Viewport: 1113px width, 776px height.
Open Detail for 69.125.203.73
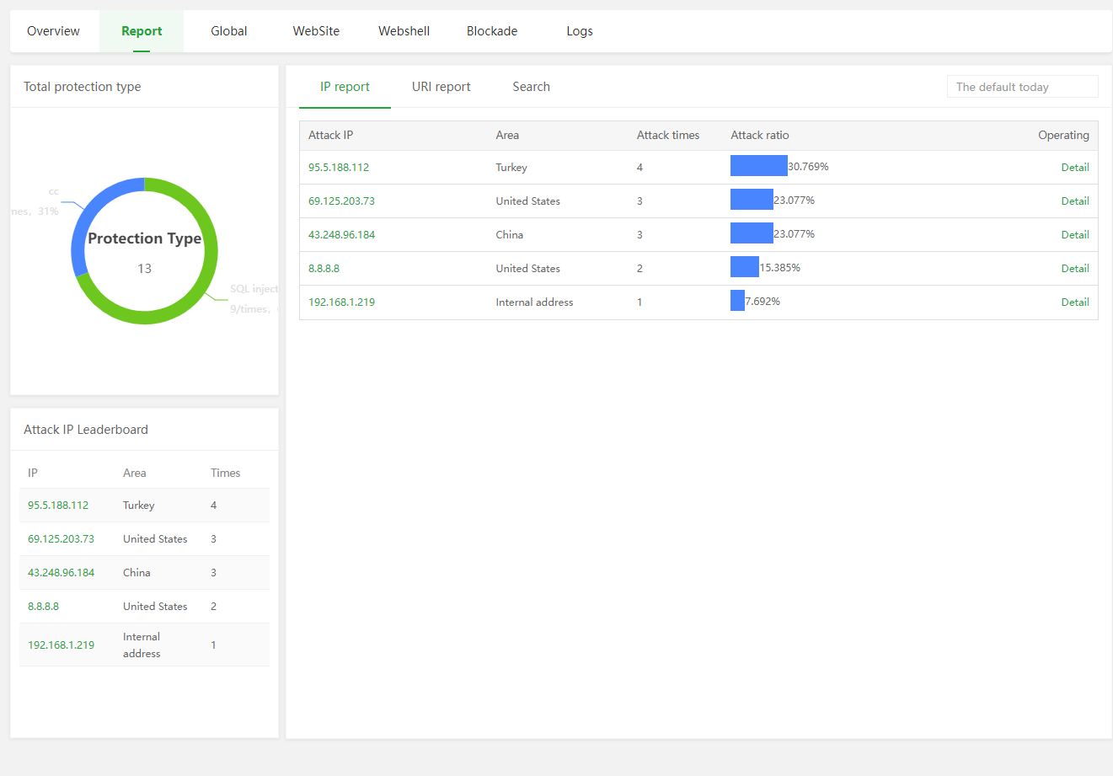[1074, 201]
